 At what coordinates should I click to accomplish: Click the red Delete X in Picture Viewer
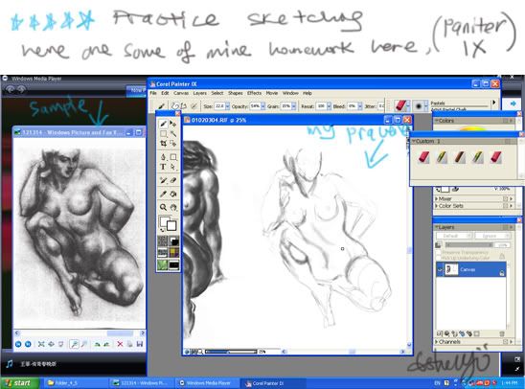[120, 344]
